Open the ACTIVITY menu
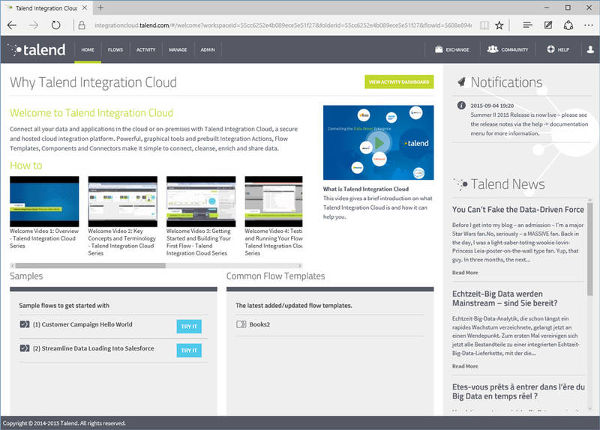This screenshot has height=430, width=600. point(145,49)
